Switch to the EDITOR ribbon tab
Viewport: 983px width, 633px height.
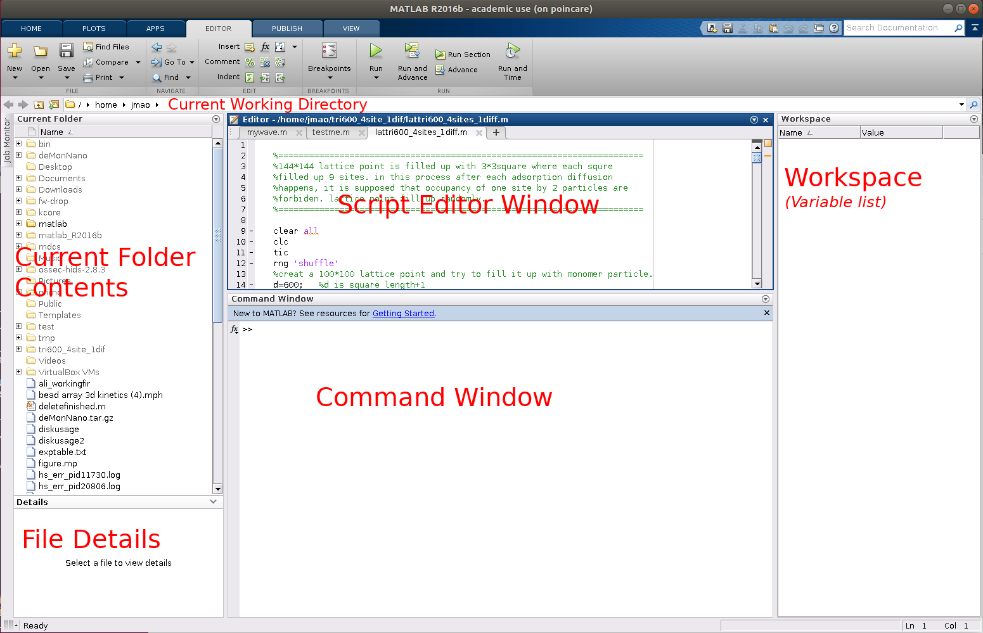[x=219, y=28]
